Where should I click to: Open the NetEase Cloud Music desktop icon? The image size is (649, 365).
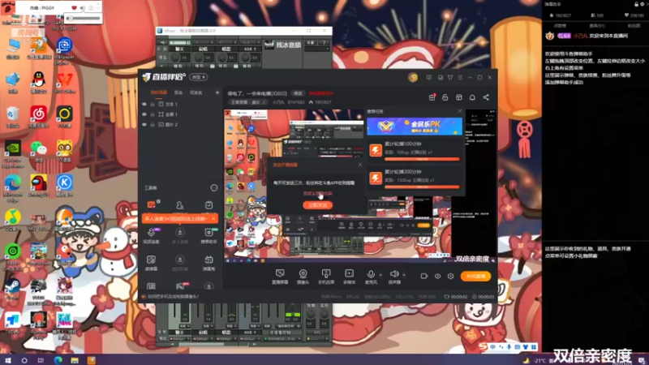[x=38, y=117]
